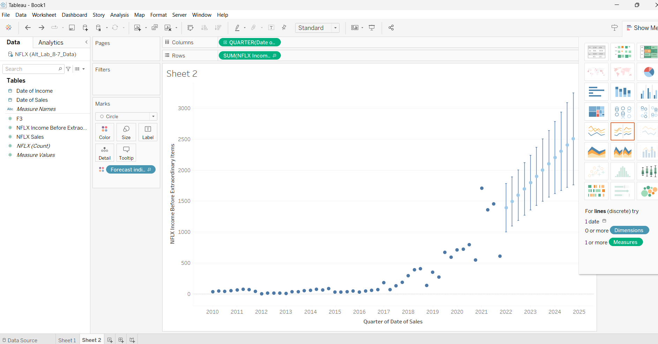658x344 pixels.
Task: Click the Highlight pen icon
Action: pos(237,28)
